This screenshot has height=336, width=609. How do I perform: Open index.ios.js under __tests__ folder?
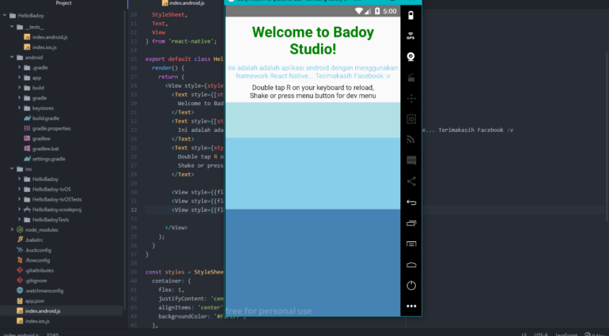tap(44, 47)
